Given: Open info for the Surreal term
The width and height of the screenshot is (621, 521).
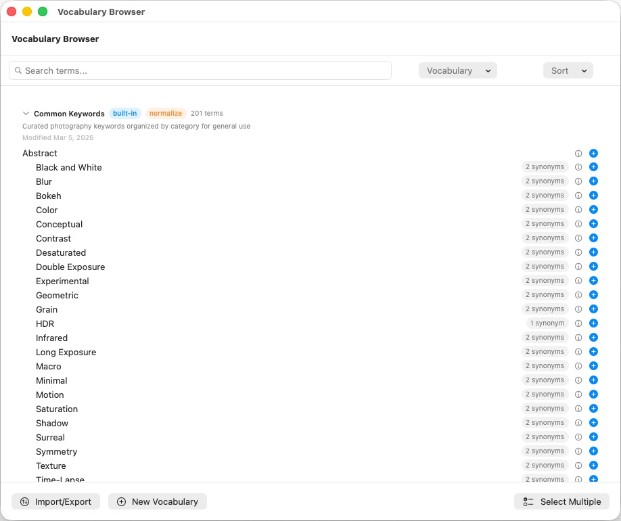Looking at the screenshot, I should click(x=578, y=436).
